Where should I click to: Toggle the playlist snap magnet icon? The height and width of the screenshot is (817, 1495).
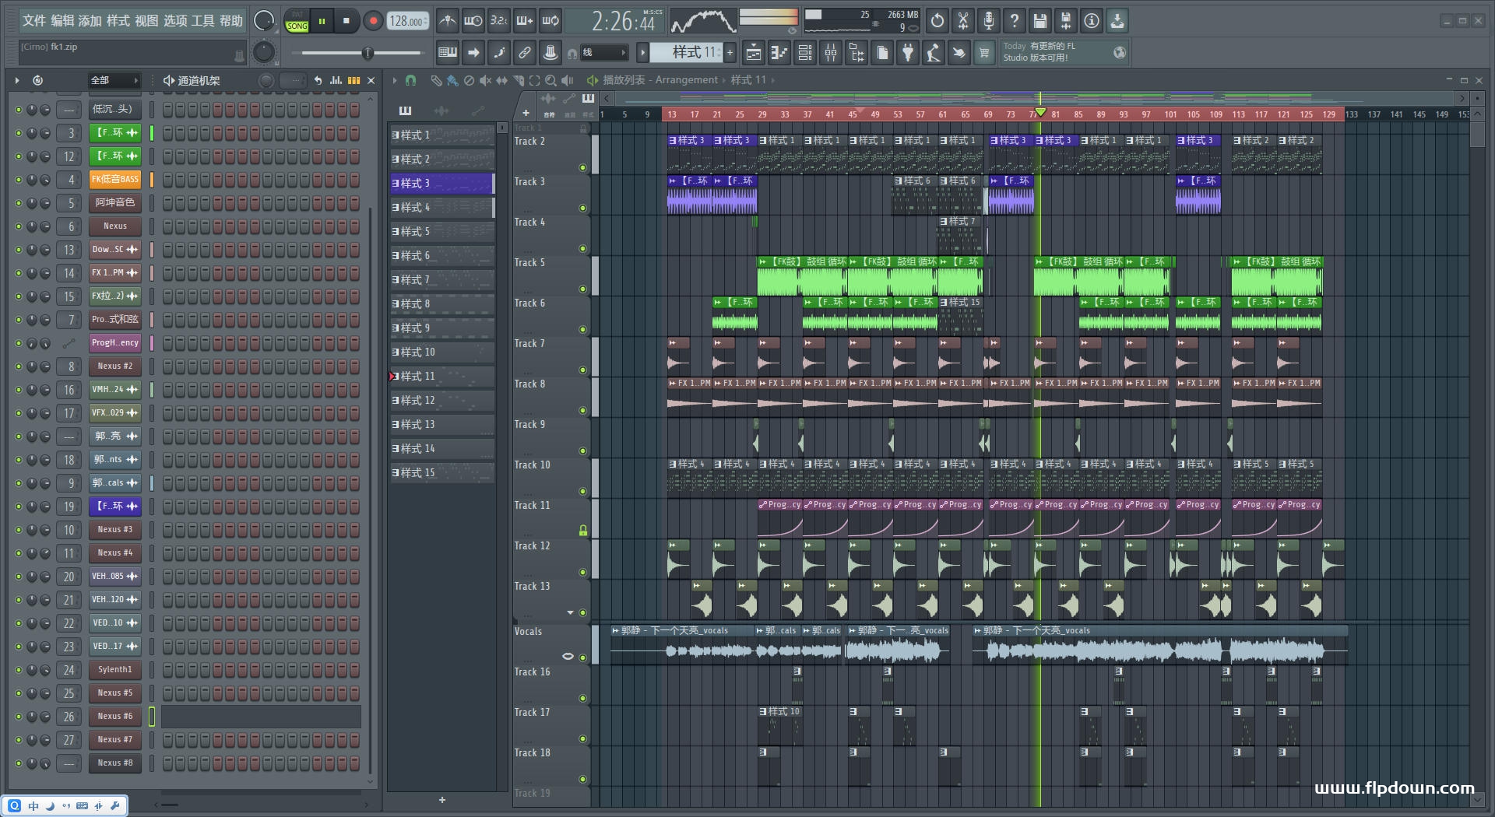[410, 80]
